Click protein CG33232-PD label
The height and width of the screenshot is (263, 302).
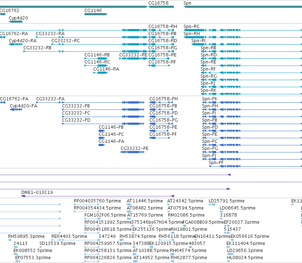[76, 120]
